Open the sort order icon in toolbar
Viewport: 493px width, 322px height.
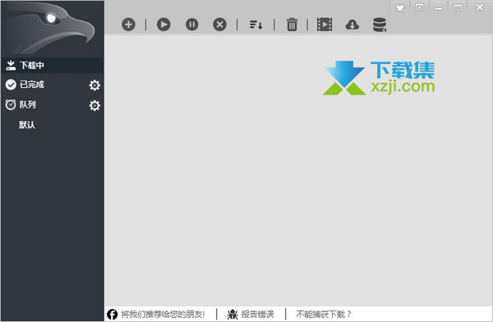pyautogui.click(x=256, y=25)
